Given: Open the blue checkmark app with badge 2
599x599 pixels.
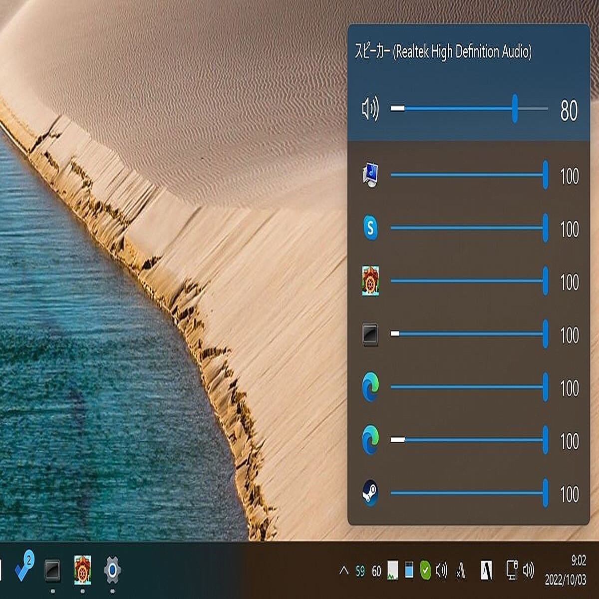Looking at the screenshot, I should coord(23,568).
